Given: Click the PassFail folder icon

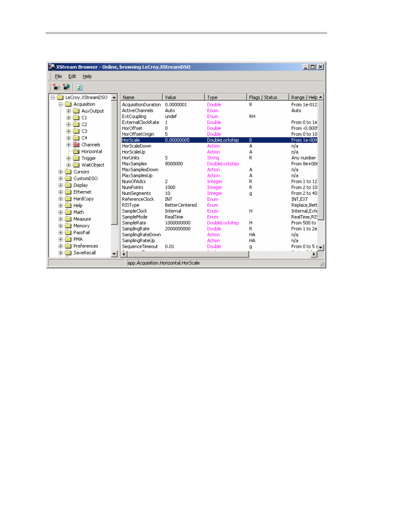Looking at the screenshot, I should coord(68,233).
